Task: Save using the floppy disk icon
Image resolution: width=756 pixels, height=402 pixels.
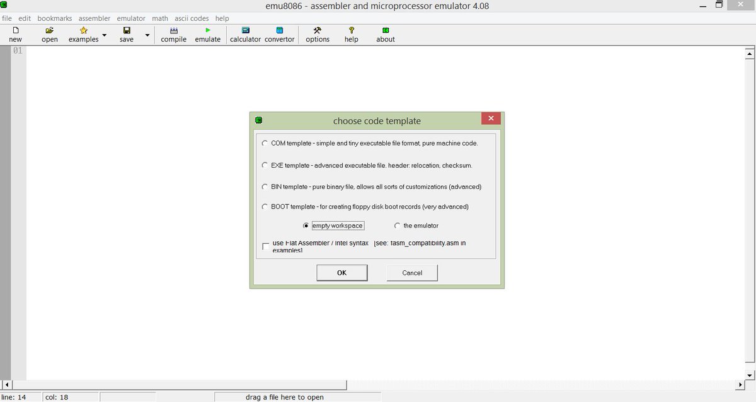Action: click(x=127, y=30)
